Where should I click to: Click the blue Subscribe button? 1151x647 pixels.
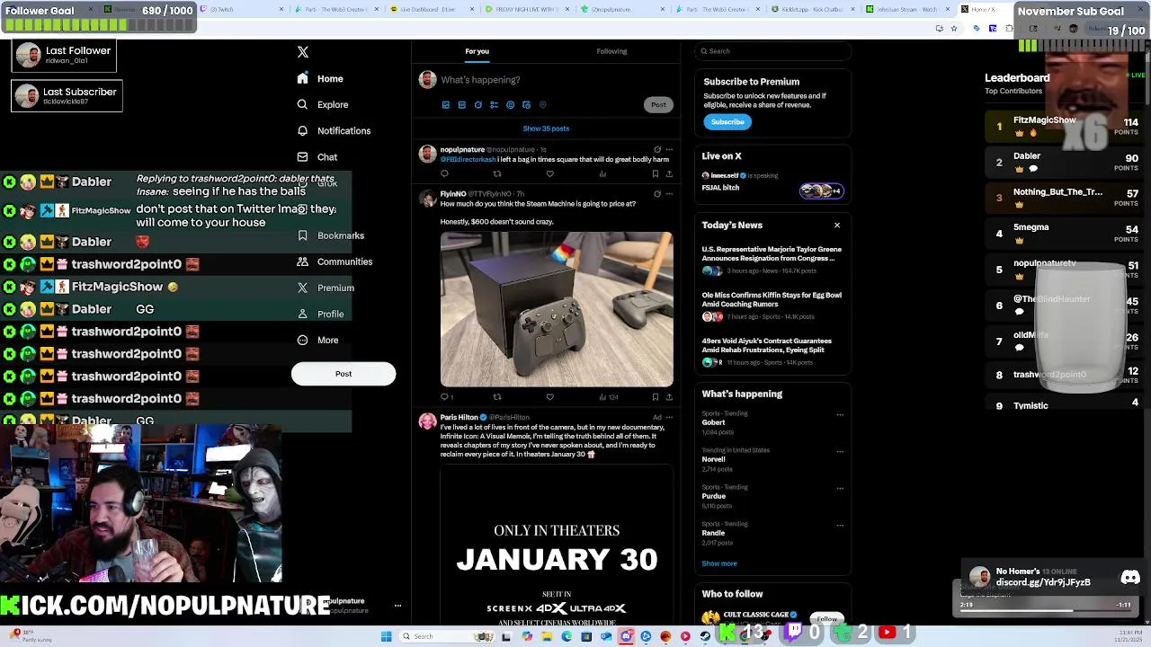(727, 122)
